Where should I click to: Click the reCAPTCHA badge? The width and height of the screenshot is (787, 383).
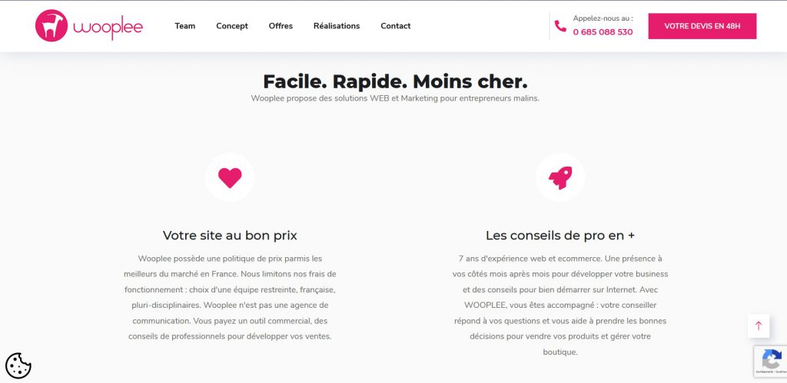tap(769, 362)
